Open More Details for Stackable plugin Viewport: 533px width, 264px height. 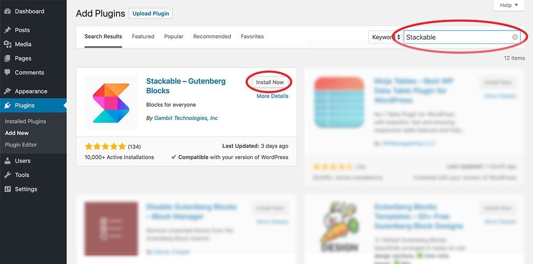point(272,96)
